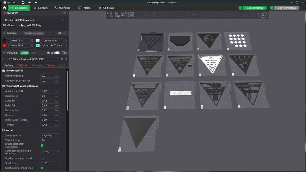Open the Támasz settings tab
Viewport: 306px width, 172px height.
50,65
